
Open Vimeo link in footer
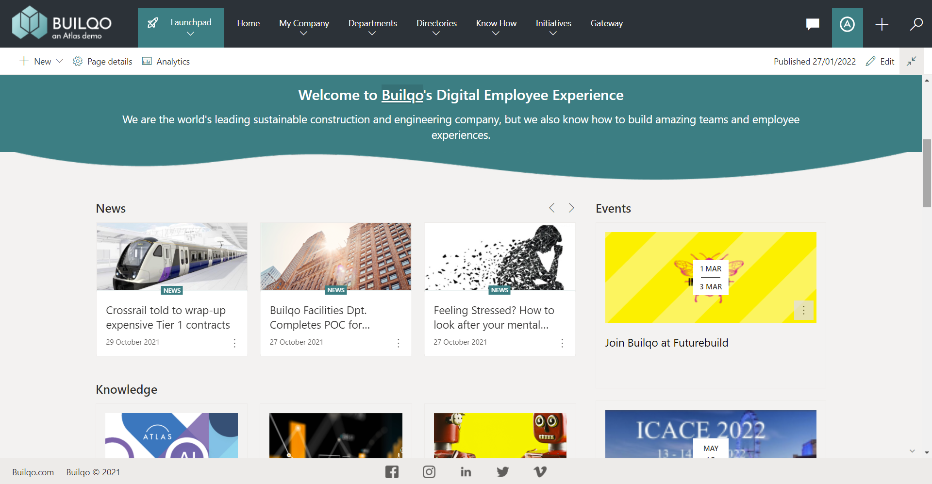coord(540,472)
